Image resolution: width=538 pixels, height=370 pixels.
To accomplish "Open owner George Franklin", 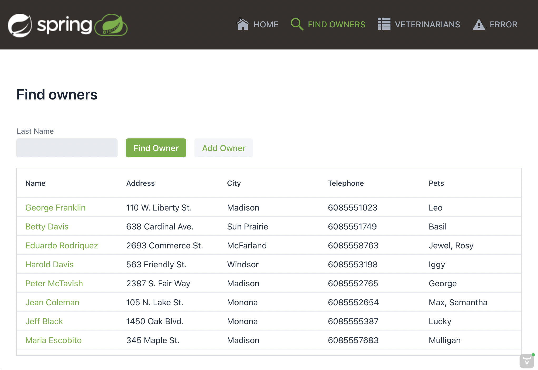I will point(55,208).
